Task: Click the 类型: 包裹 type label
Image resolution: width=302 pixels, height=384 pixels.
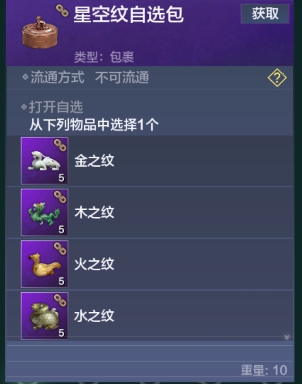Action: 104,57
